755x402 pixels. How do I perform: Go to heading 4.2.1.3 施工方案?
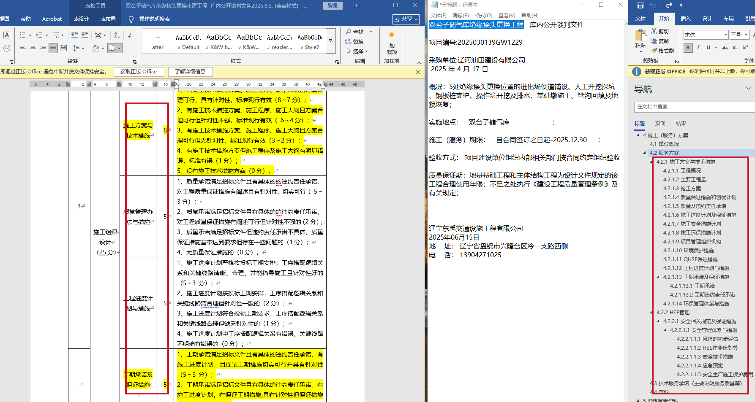(x=682, y=189)
